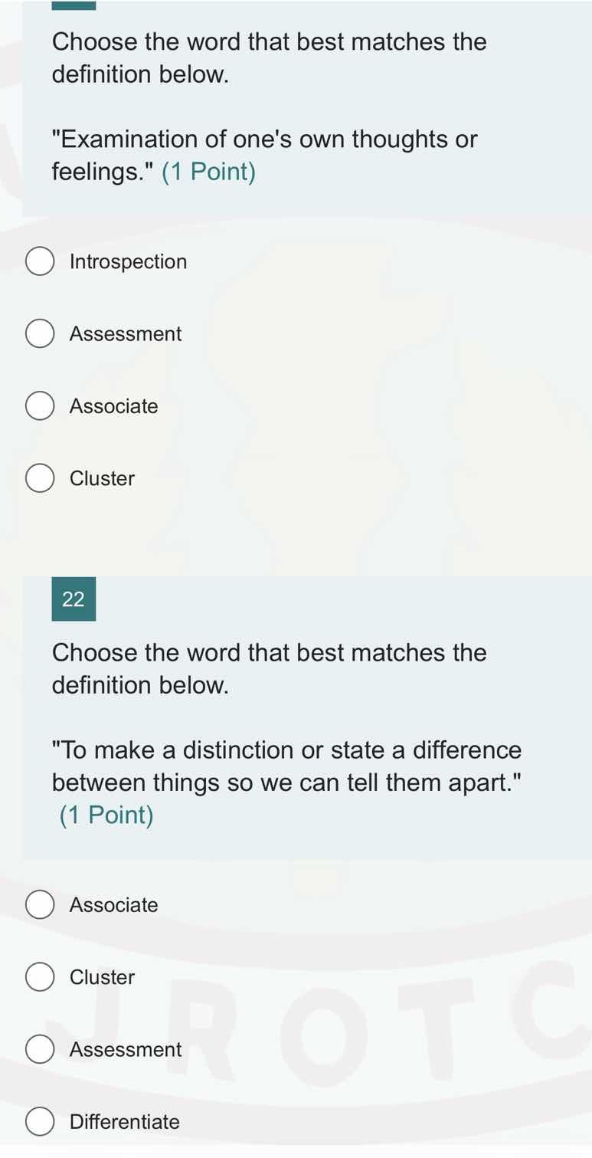The height and width of the screenshot is (1158, 592).
Task: Click the (1 Point) label on question 22
Action: pyautogui.click(x=106, y=815)
